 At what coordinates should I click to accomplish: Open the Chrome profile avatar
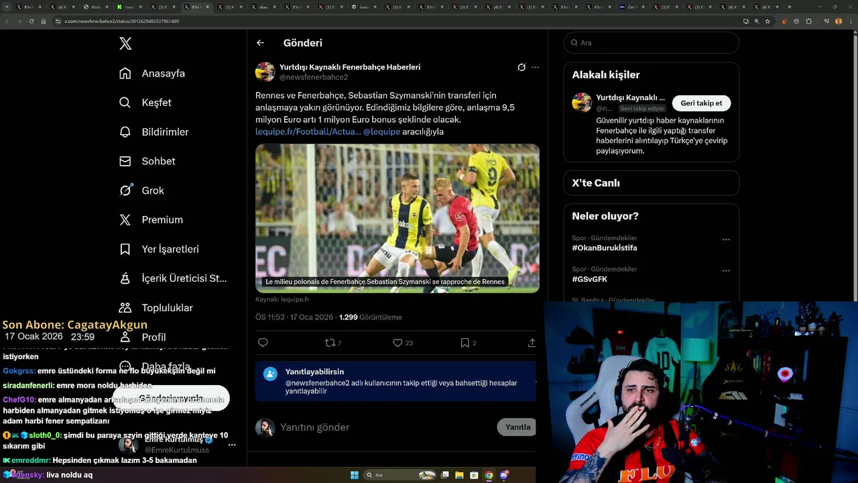pos(839,21)
